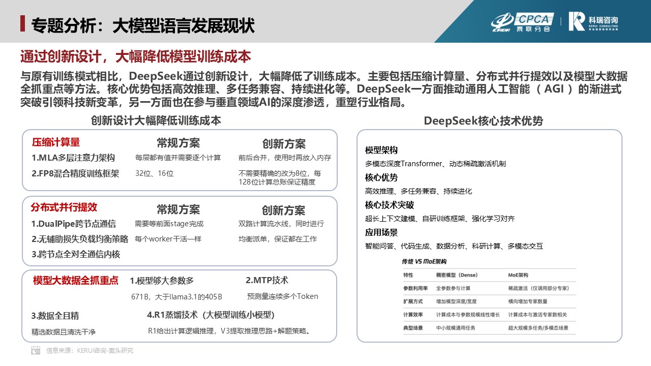Screen dimensions: 651x366
Task: Click the text 精选数据且清洗干净
Action: click(64, 332)
